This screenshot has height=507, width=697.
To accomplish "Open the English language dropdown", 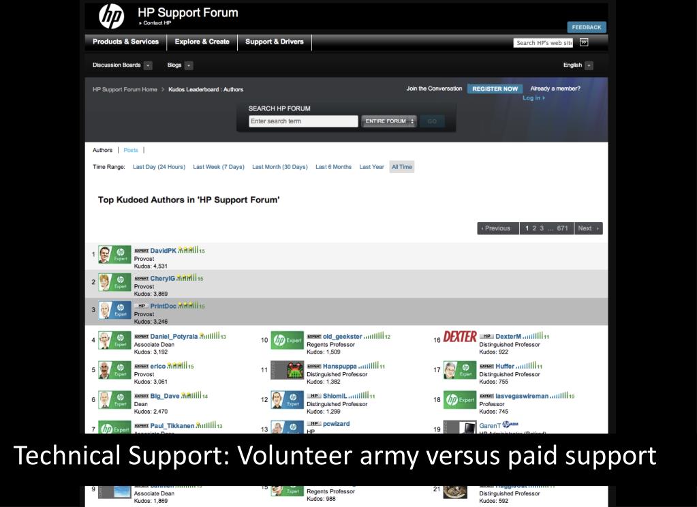I will click(x=589, y=65).
